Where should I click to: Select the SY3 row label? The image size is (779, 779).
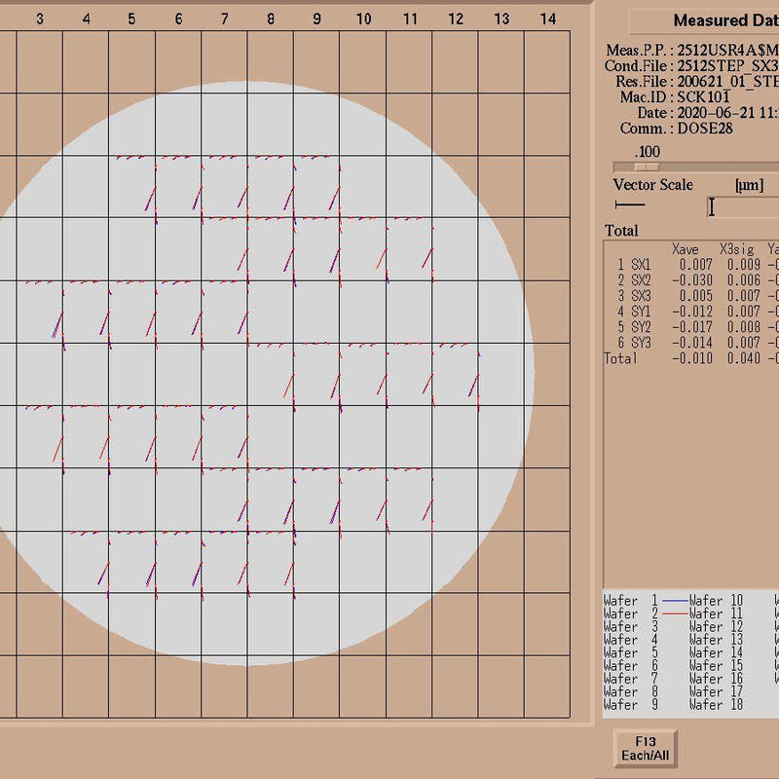click(641, 343)
